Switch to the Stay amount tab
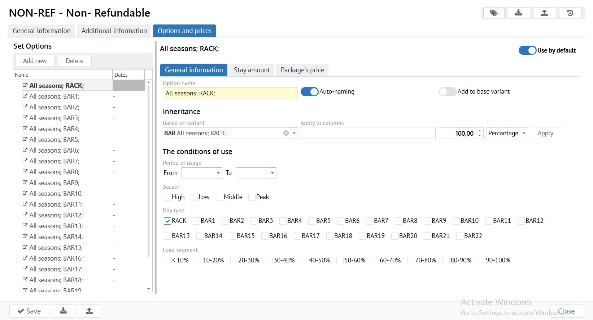This screenshot has width=593, height=320. (252, 70)
